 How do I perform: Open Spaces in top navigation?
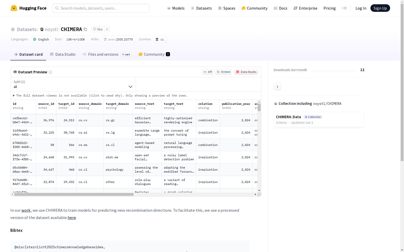tap(226, 8)
